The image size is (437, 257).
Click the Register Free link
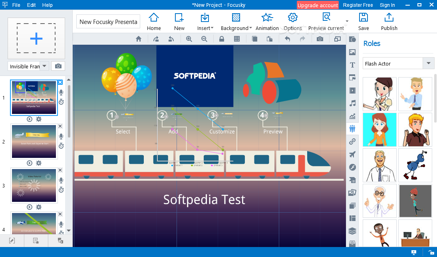coord(358,5)
